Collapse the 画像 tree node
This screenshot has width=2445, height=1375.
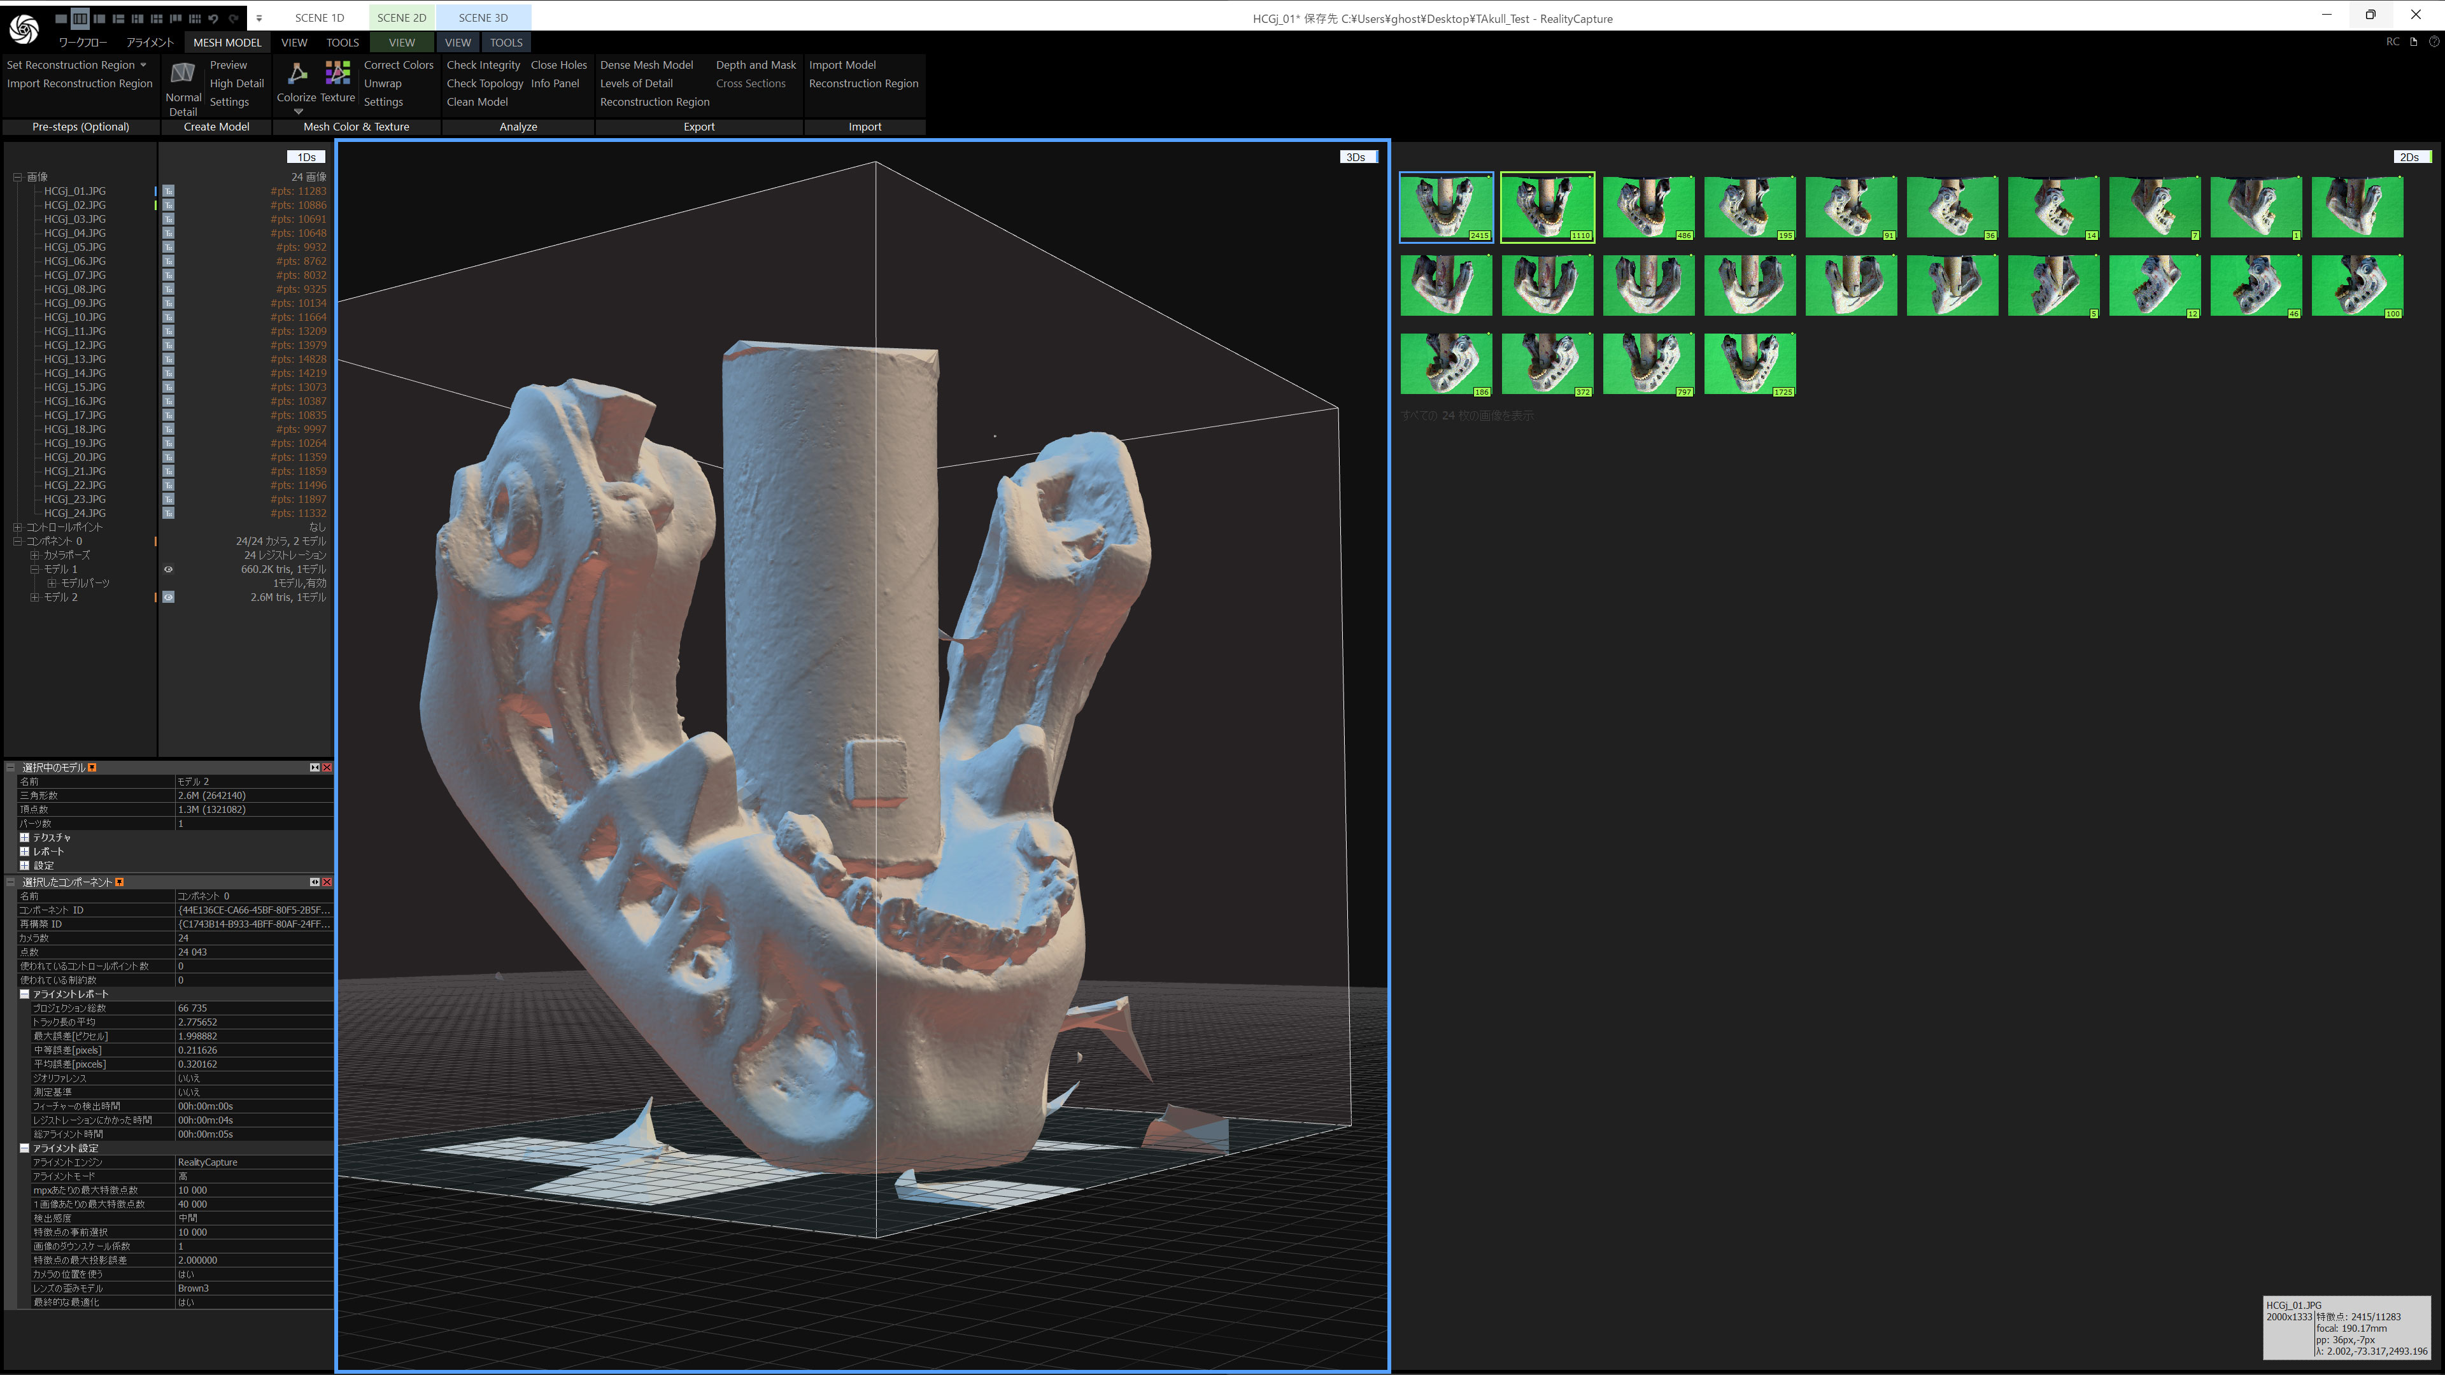17,176
